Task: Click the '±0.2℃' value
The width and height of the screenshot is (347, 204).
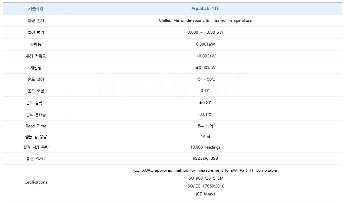Action: tap(206, 103)
